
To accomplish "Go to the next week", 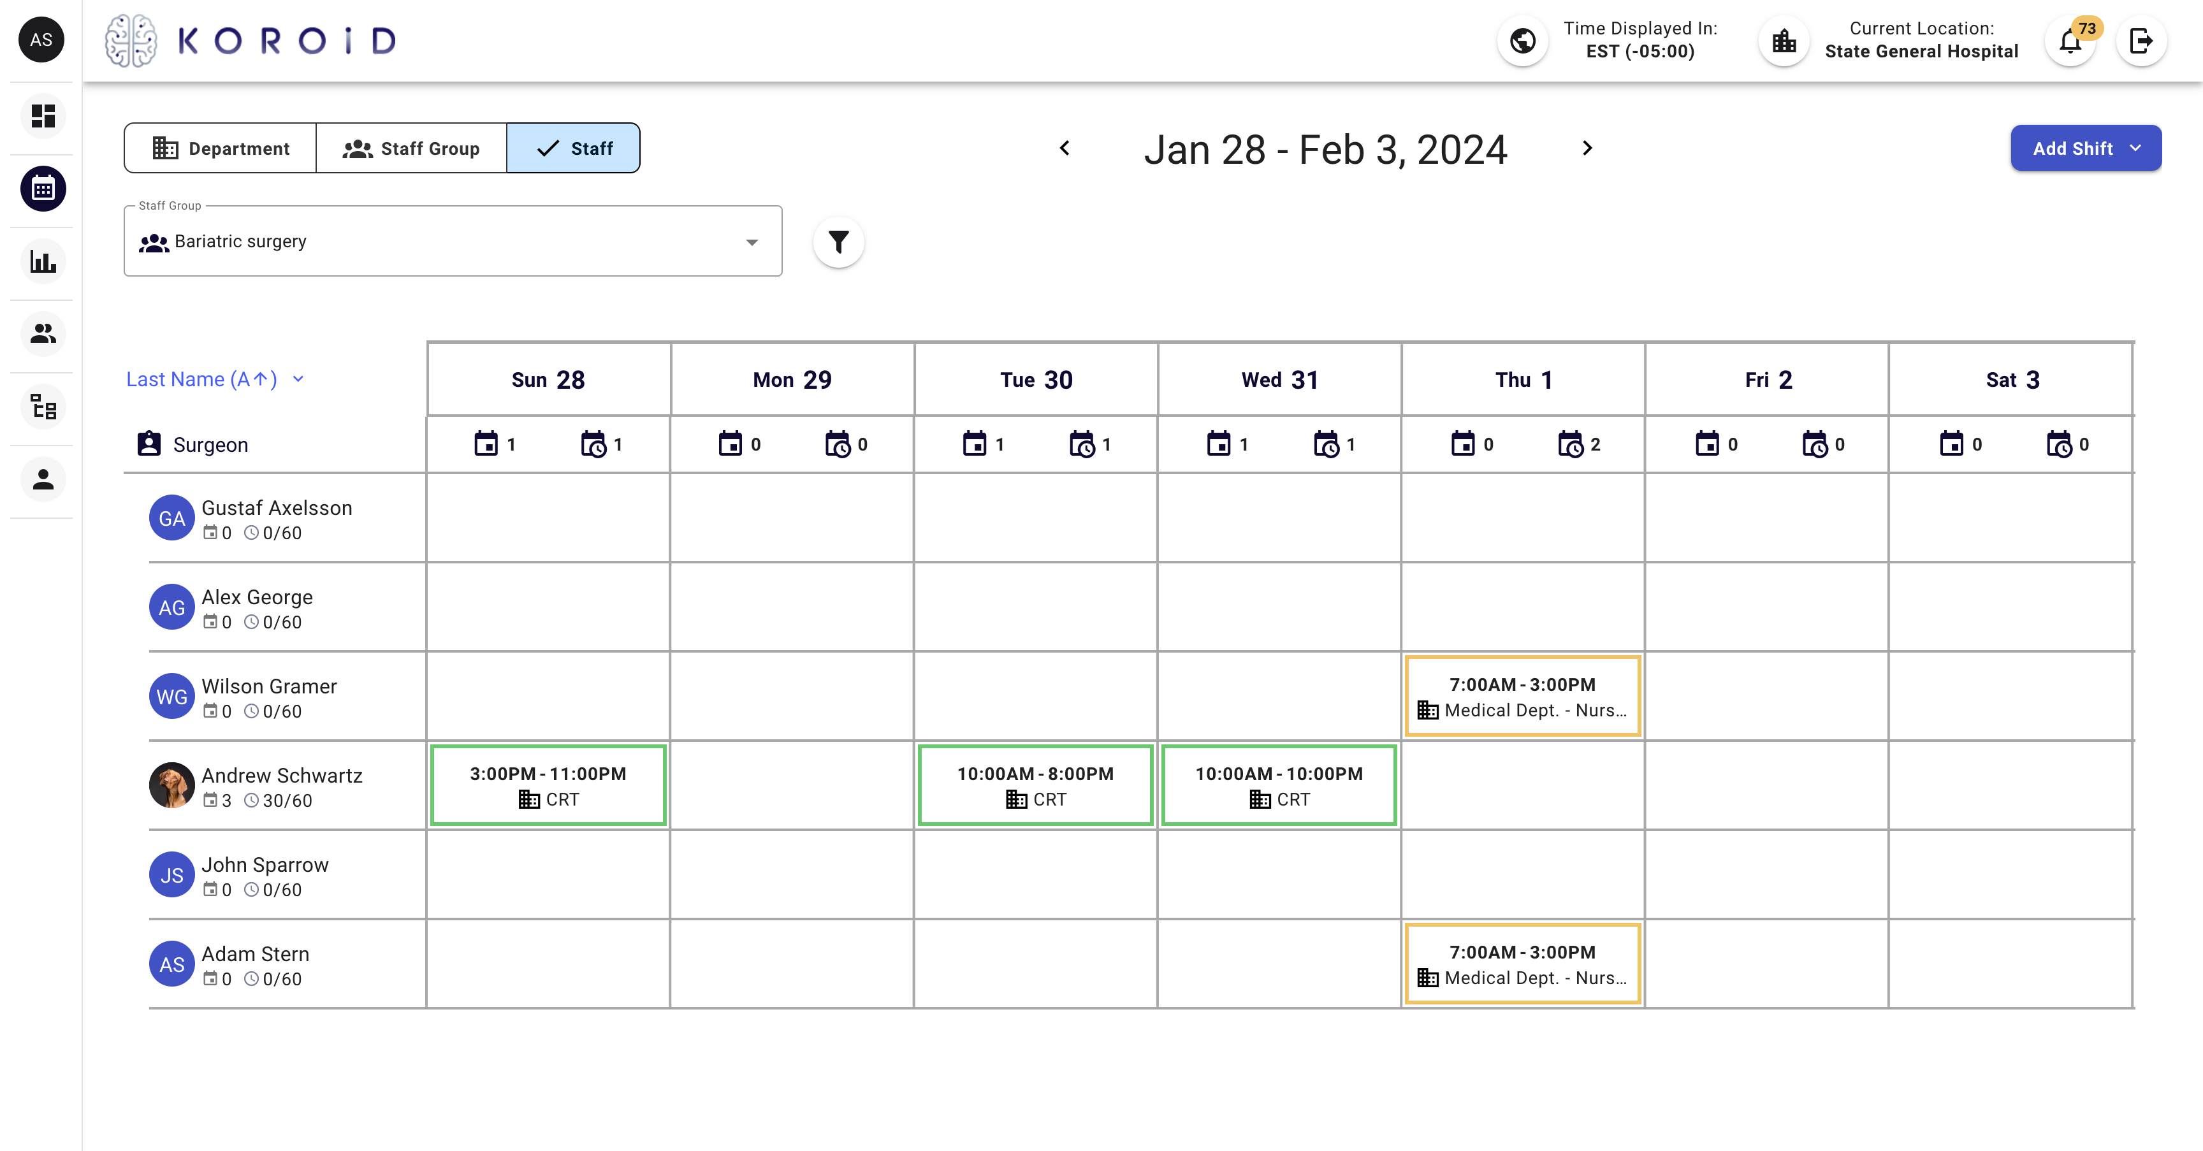I will click(1587, 148).
